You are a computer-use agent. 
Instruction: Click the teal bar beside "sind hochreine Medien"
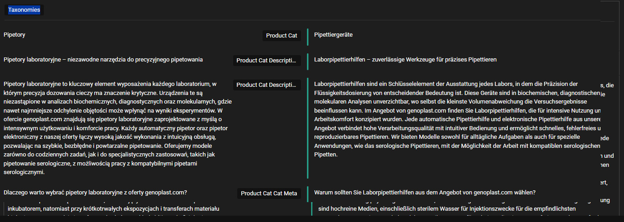pyautogui.click(x=312, y=209)
